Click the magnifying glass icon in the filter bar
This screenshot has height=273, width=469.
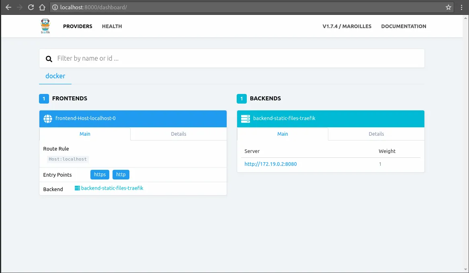click(x=49, y=59)
